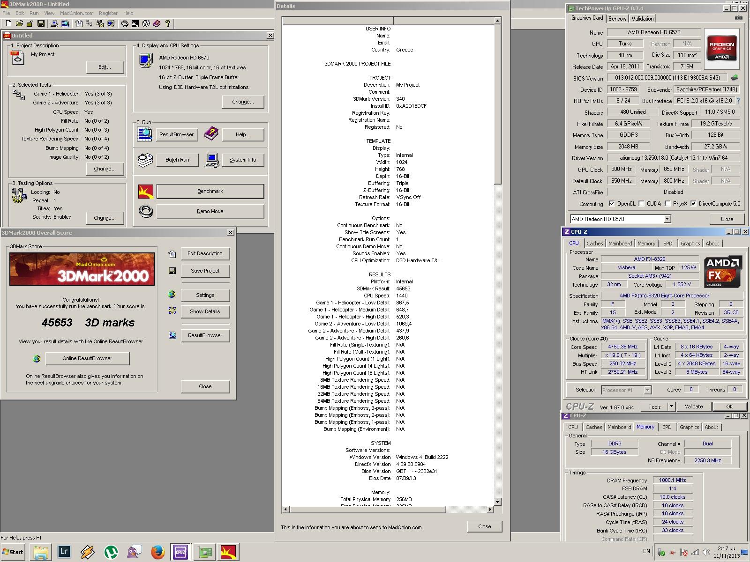Image resolution: width=750 pixels, height=562 pixels.
Task: Click the run benchmark toolbar icon
Action: [135, 23]
